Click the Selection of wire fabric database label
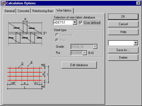The image size is (142, 106). click(74, 17)
